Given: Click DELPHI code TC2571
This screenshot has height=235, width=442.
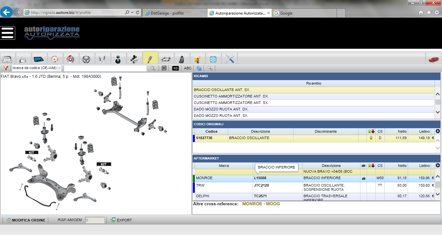Looking at the screenshot, I should [x=260, y=196].
